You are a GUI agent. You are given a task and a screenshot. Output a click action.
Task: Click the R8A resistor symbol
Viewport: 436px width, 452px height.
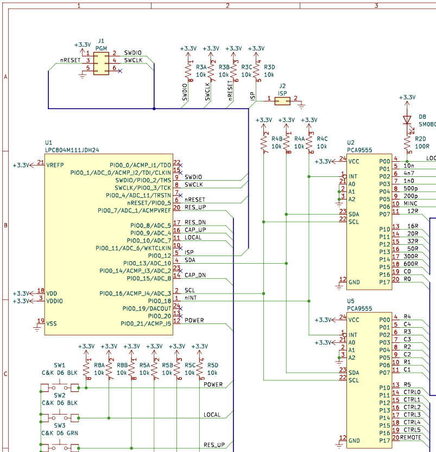(x=86, y=370)
